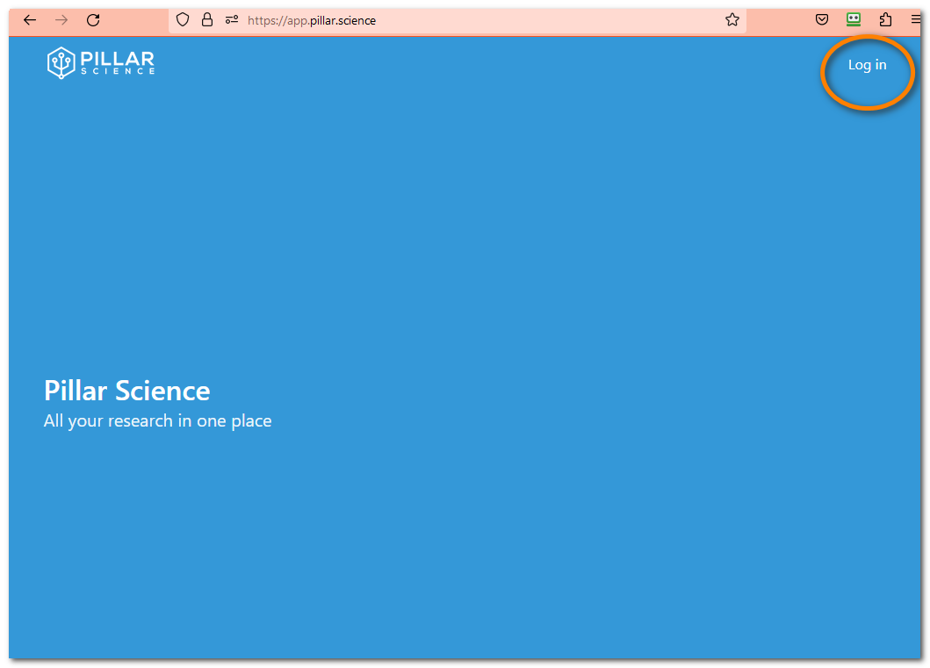View site security via the padlock icon
The height and width of the screenshot is (668, 930).
[x=206, y=19]
